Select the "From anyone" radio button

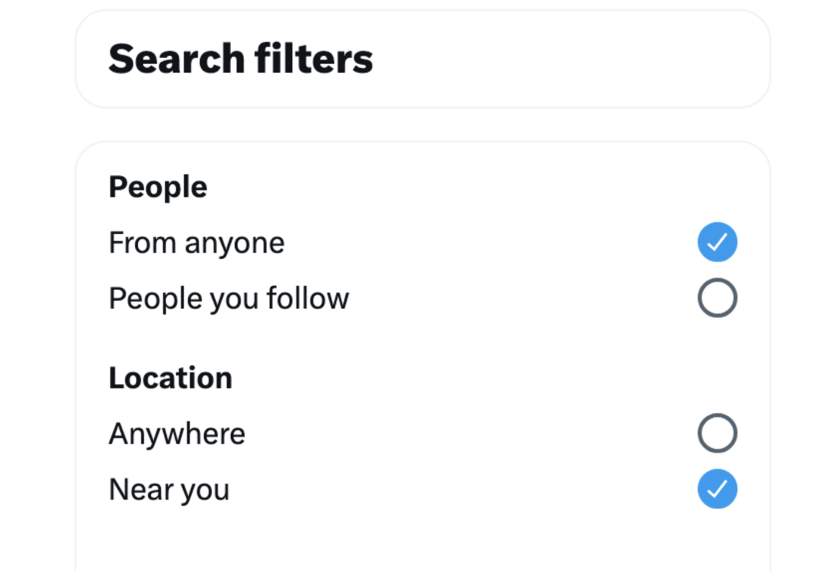coord(717,242)
